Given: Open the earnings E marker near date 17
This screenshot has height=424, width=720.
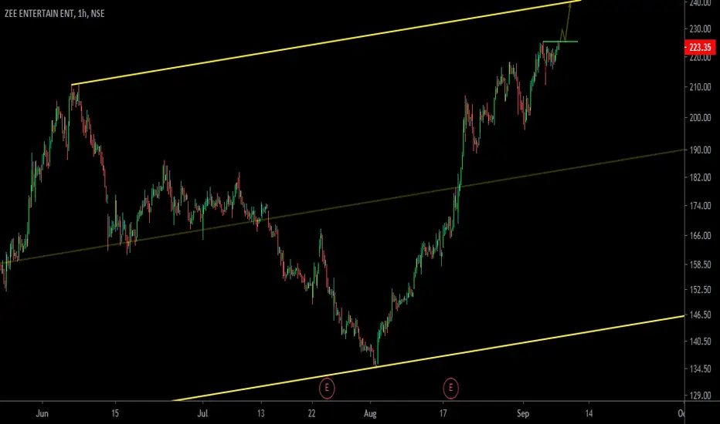Looking at the screenshot, I should click(451, 389).
